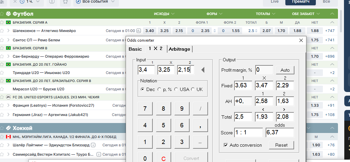Screen dimensions: 350x162
Task: Expand the ИСХОДЫ column dropdown
Action: click(x=164, y=14)
